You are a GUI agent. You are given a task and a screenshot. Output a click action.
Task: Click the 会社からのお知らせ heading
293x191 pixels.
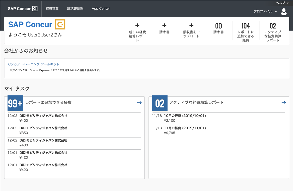pyautogui.click(x=26, y=51)
